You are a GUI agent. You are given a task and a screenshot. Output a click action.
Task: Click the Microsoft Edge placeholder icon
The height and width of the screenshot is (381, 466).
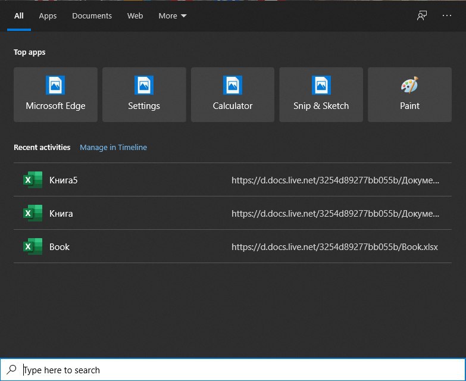tap(55, 85)
